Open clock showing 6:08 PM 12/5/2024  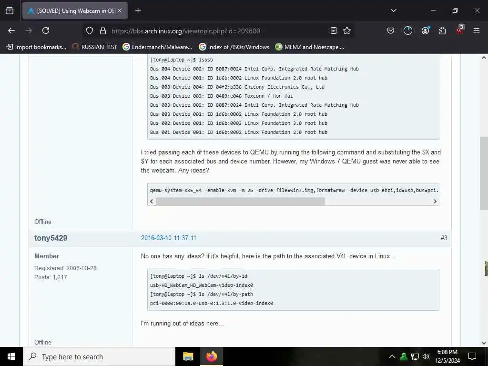[x=447, y=356]
